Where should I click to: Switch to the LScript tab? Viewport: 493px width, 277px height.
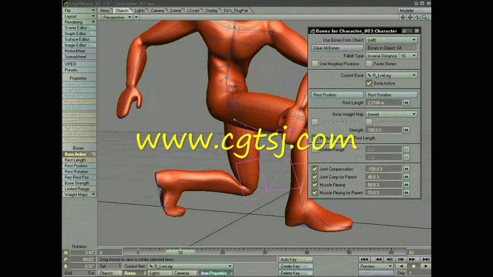pos(193,10)
